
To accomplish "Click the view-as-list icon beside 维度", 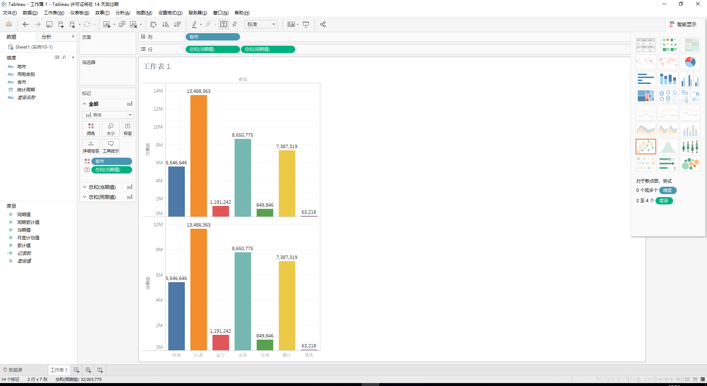I will [x=57, y=57].
